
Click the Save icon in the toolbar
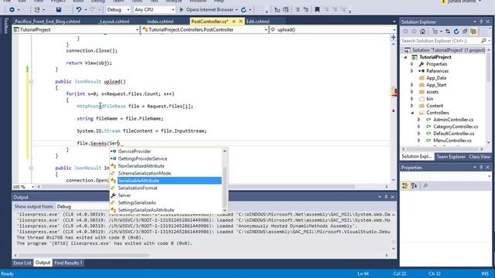click(x=59, y=10)
